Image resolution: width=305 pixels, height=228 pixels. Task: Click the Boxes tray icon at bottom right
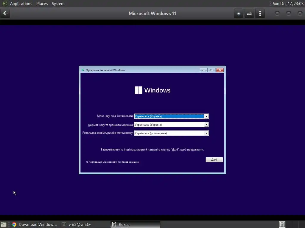[x=282, y=224]
